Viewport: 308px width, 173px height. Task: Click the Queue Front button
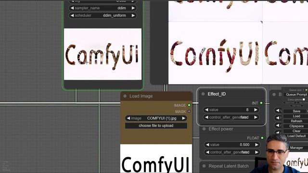pyautogui.click(x=290, y=102)
